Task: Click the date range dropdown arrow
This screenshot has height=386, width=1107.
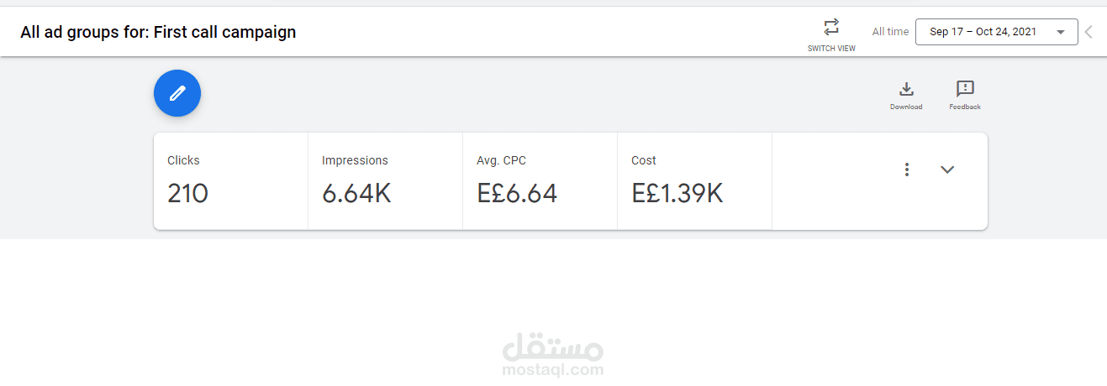Action: click(x=1061, y=32)
